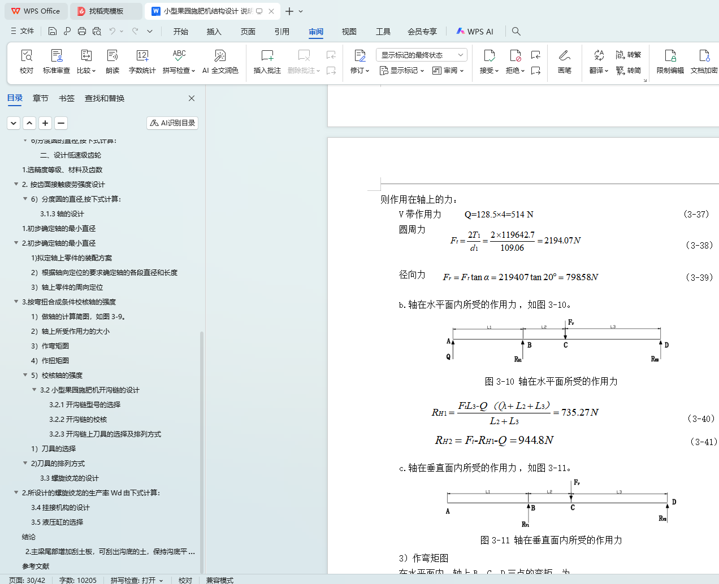This screenshot has width=719, height=584.
Task: Open 拼写检查 status bar dropdown
Action: [161, 580]
